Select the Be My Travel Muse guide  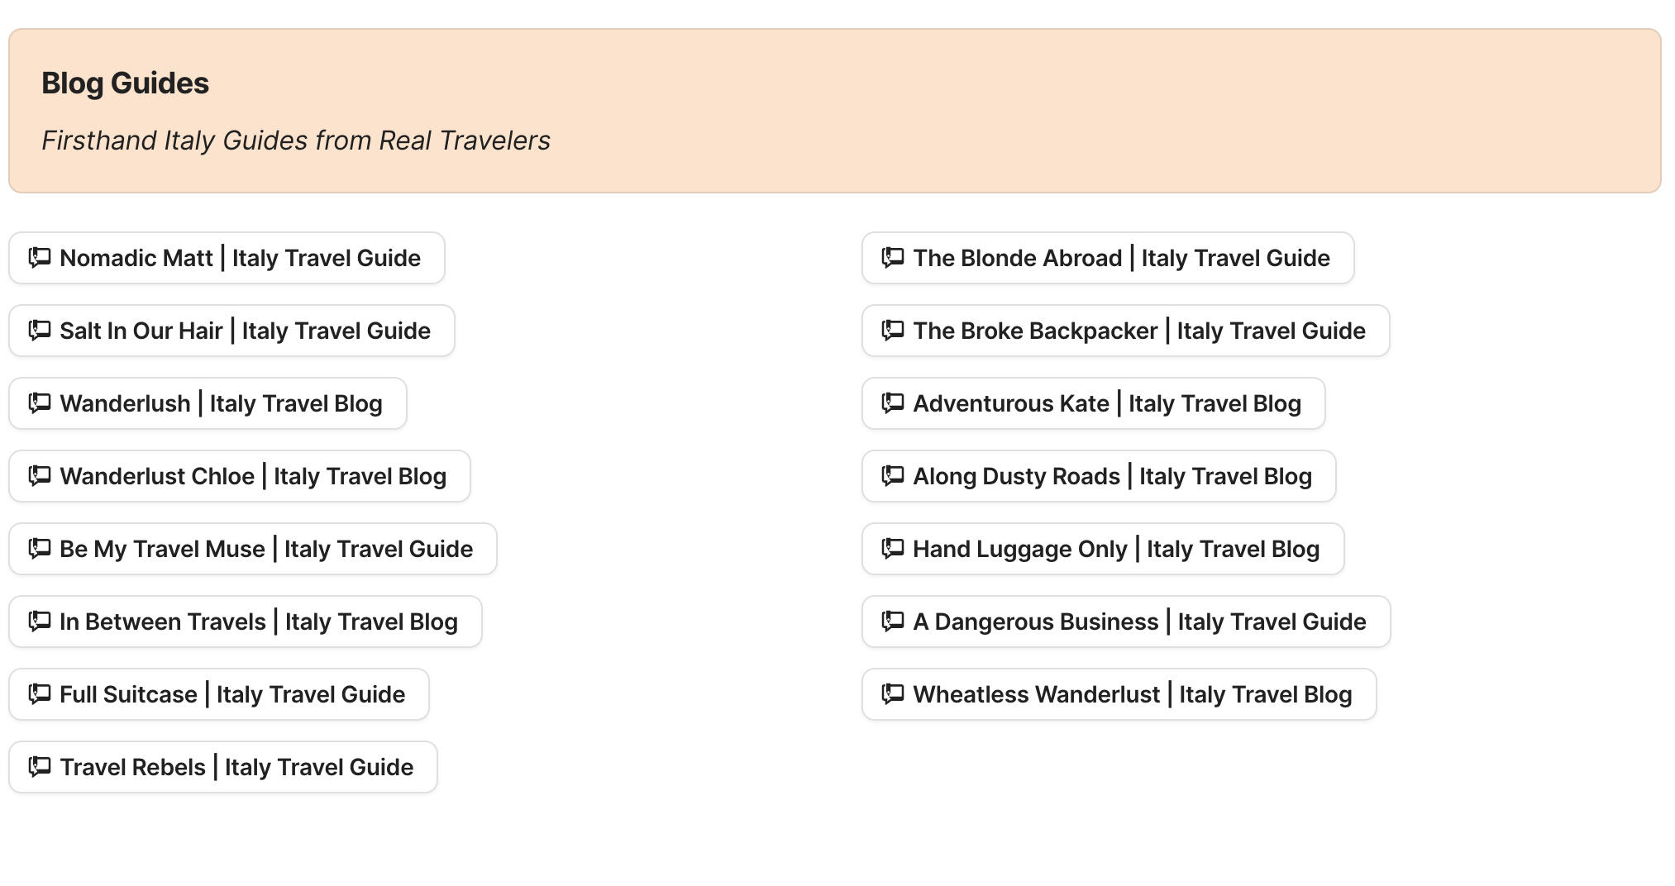(x=252, y=549)
